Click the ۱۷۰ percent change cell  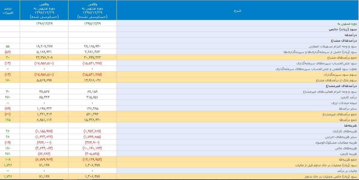tap(8, 80)
